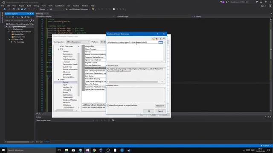Image resolution: width=273 pixels, height=153 pixels.
Task: Open the Configuration dropdown showing All Configurations
Action: [x=78, y=42]
